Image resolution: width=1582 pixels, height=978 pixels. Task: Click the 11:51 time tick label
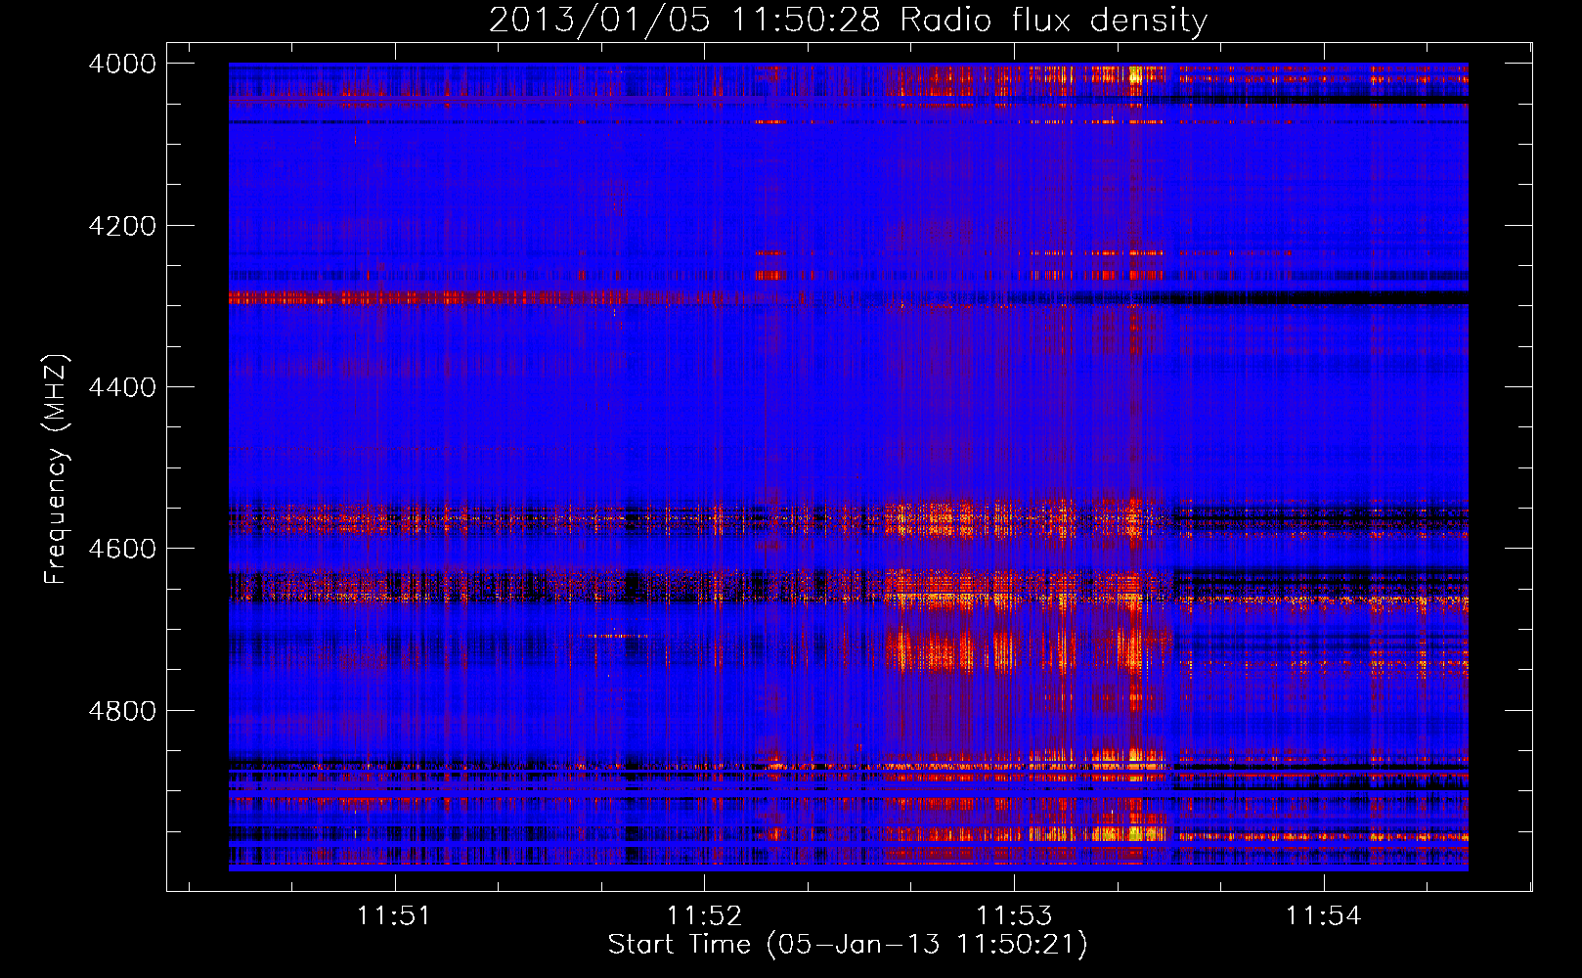click(x=394, y=915)
